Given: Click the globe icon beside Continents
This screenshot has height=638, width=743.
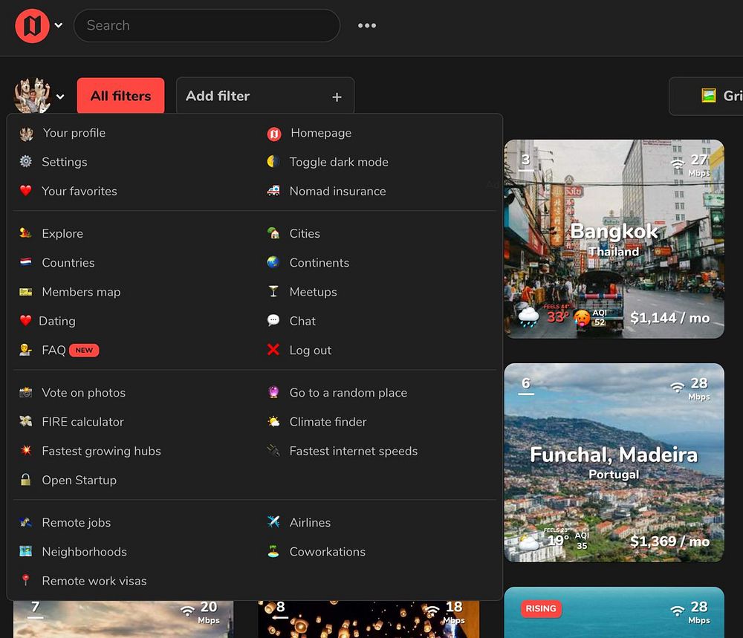Looking at the screenshot, I should pyautogui.click(x=273, y=261).
